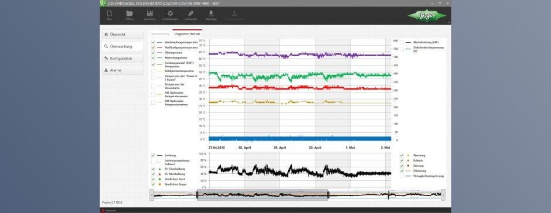Image resolution: width=551 pixels, height=213 pixels.
Task: Click the red Verflüssigungstemperatur legend line
Action: tap(159, 47)
